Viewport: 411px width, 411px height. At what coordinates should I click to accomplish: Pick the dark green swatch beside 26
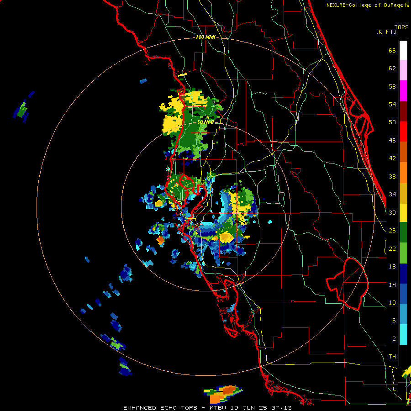403,232
